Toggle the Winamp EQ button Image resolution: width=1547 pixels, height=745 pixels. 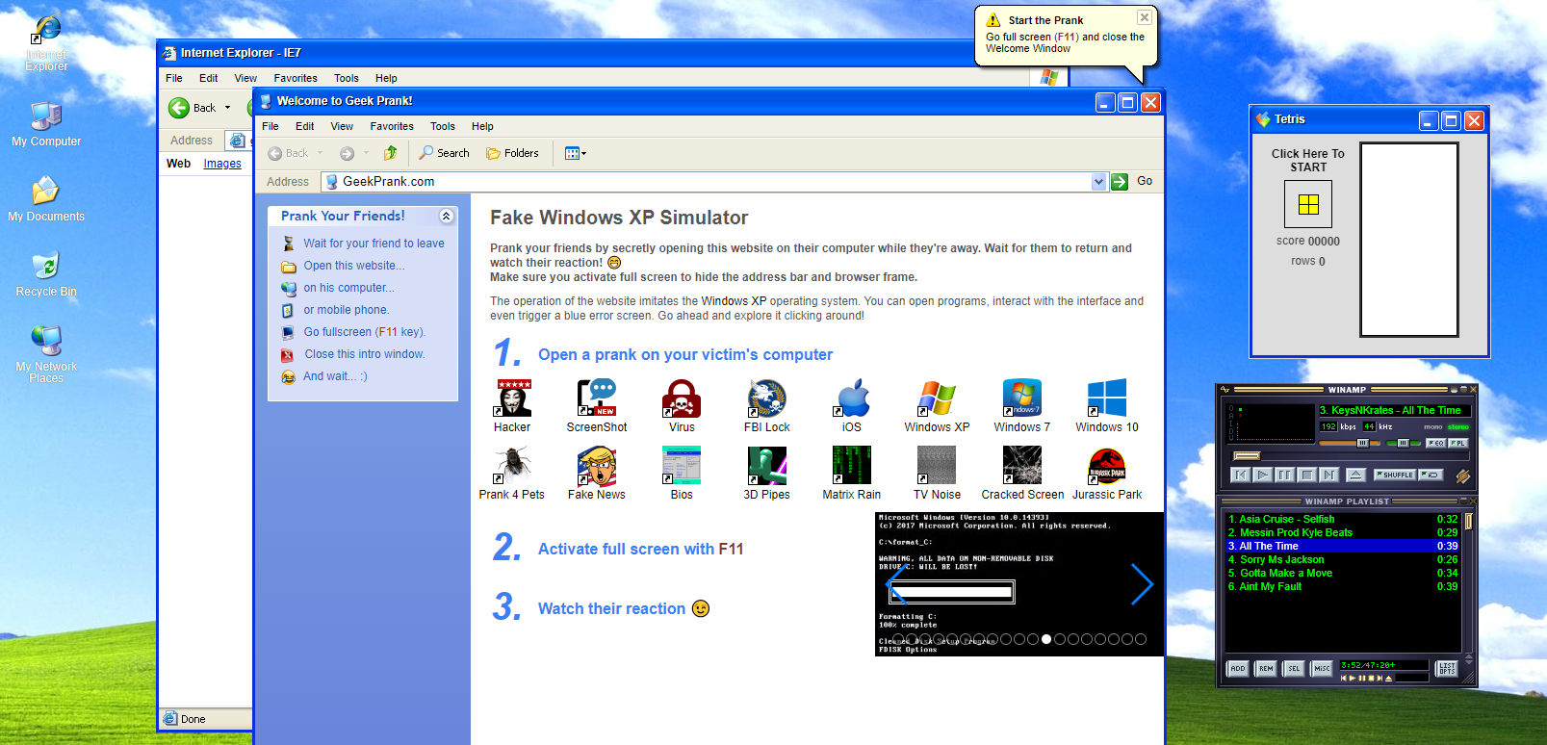[x=1435, y=443]
